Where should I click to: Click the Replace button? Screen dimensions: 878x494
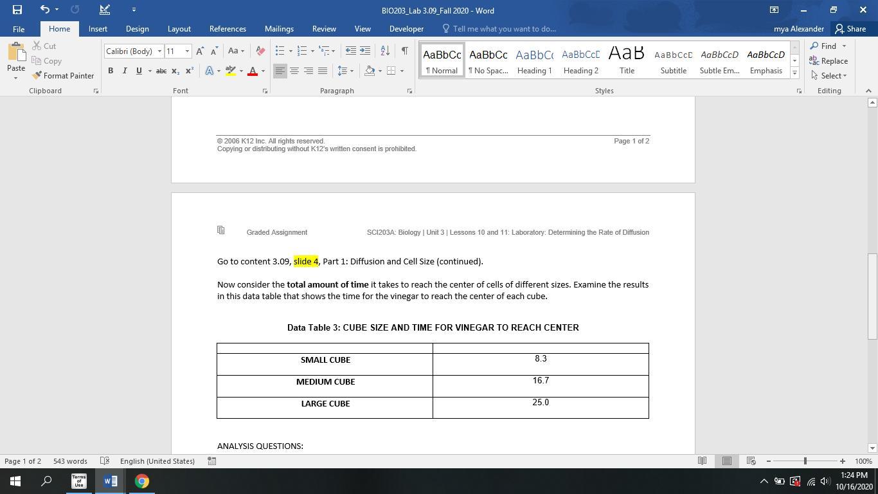click(x=829, y=61)
